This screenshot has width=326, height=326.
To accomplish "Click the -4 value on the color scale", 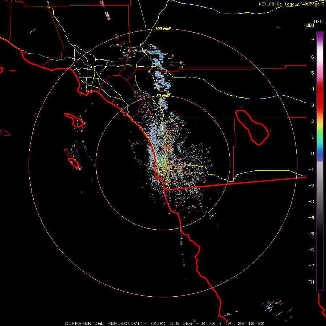I will [x=311, y=218].
